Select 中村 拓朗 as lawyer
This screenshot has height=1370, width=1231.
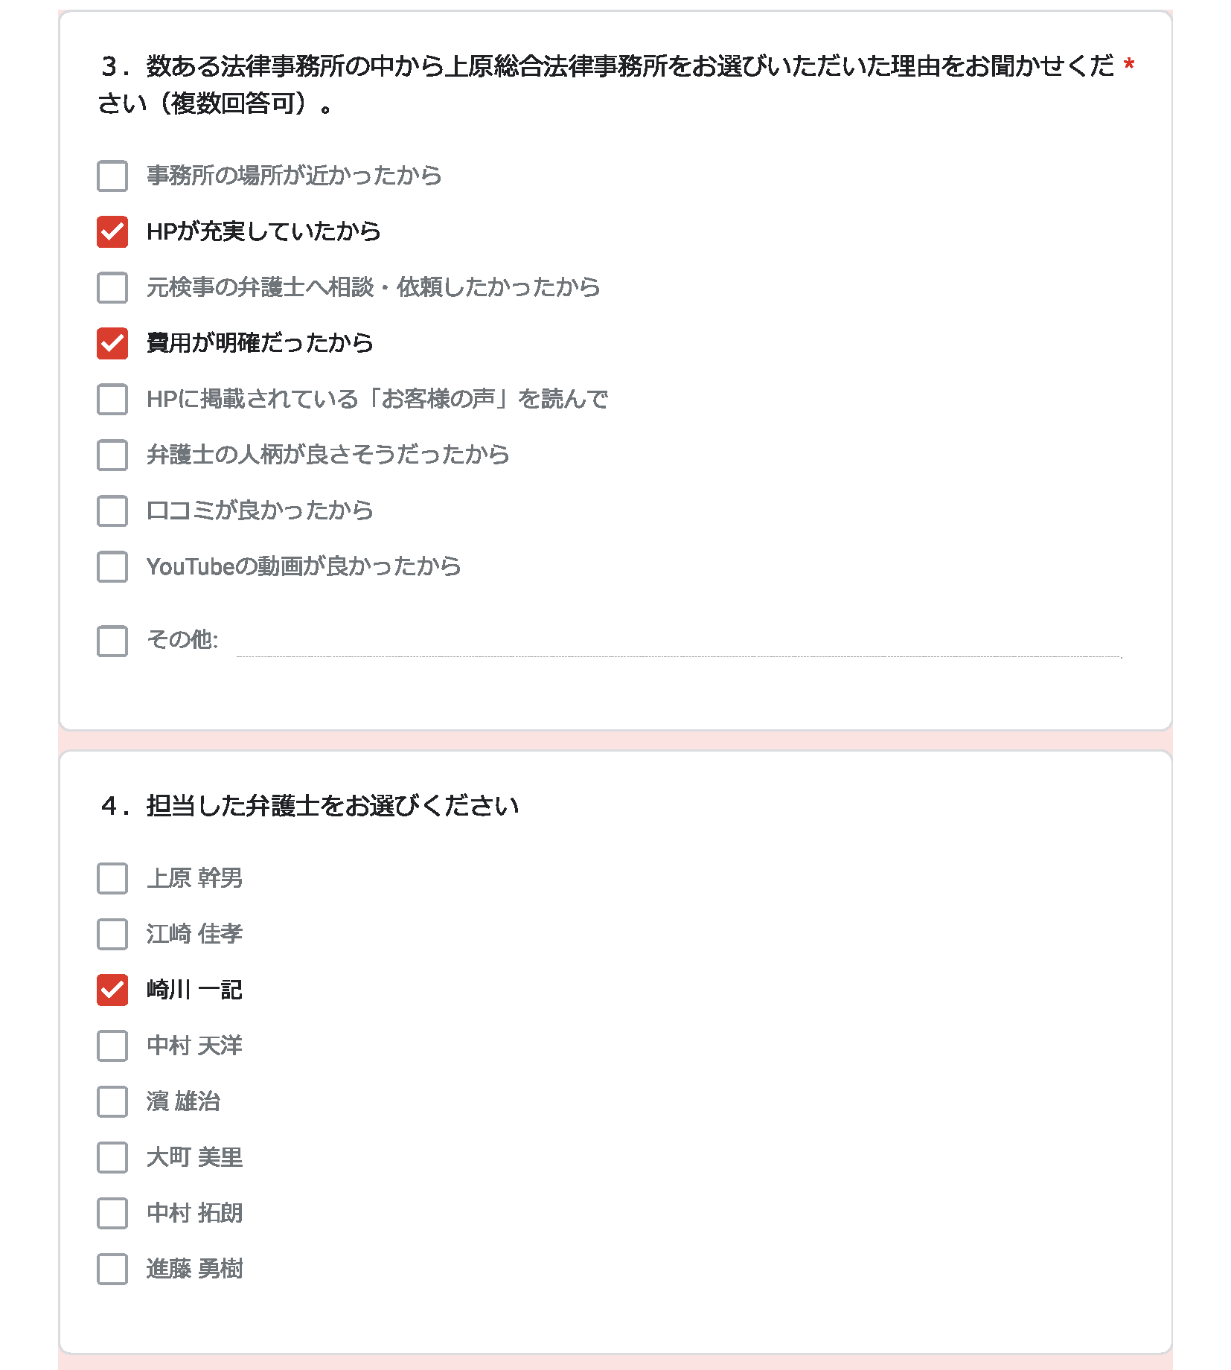(x=112, y=1214)
